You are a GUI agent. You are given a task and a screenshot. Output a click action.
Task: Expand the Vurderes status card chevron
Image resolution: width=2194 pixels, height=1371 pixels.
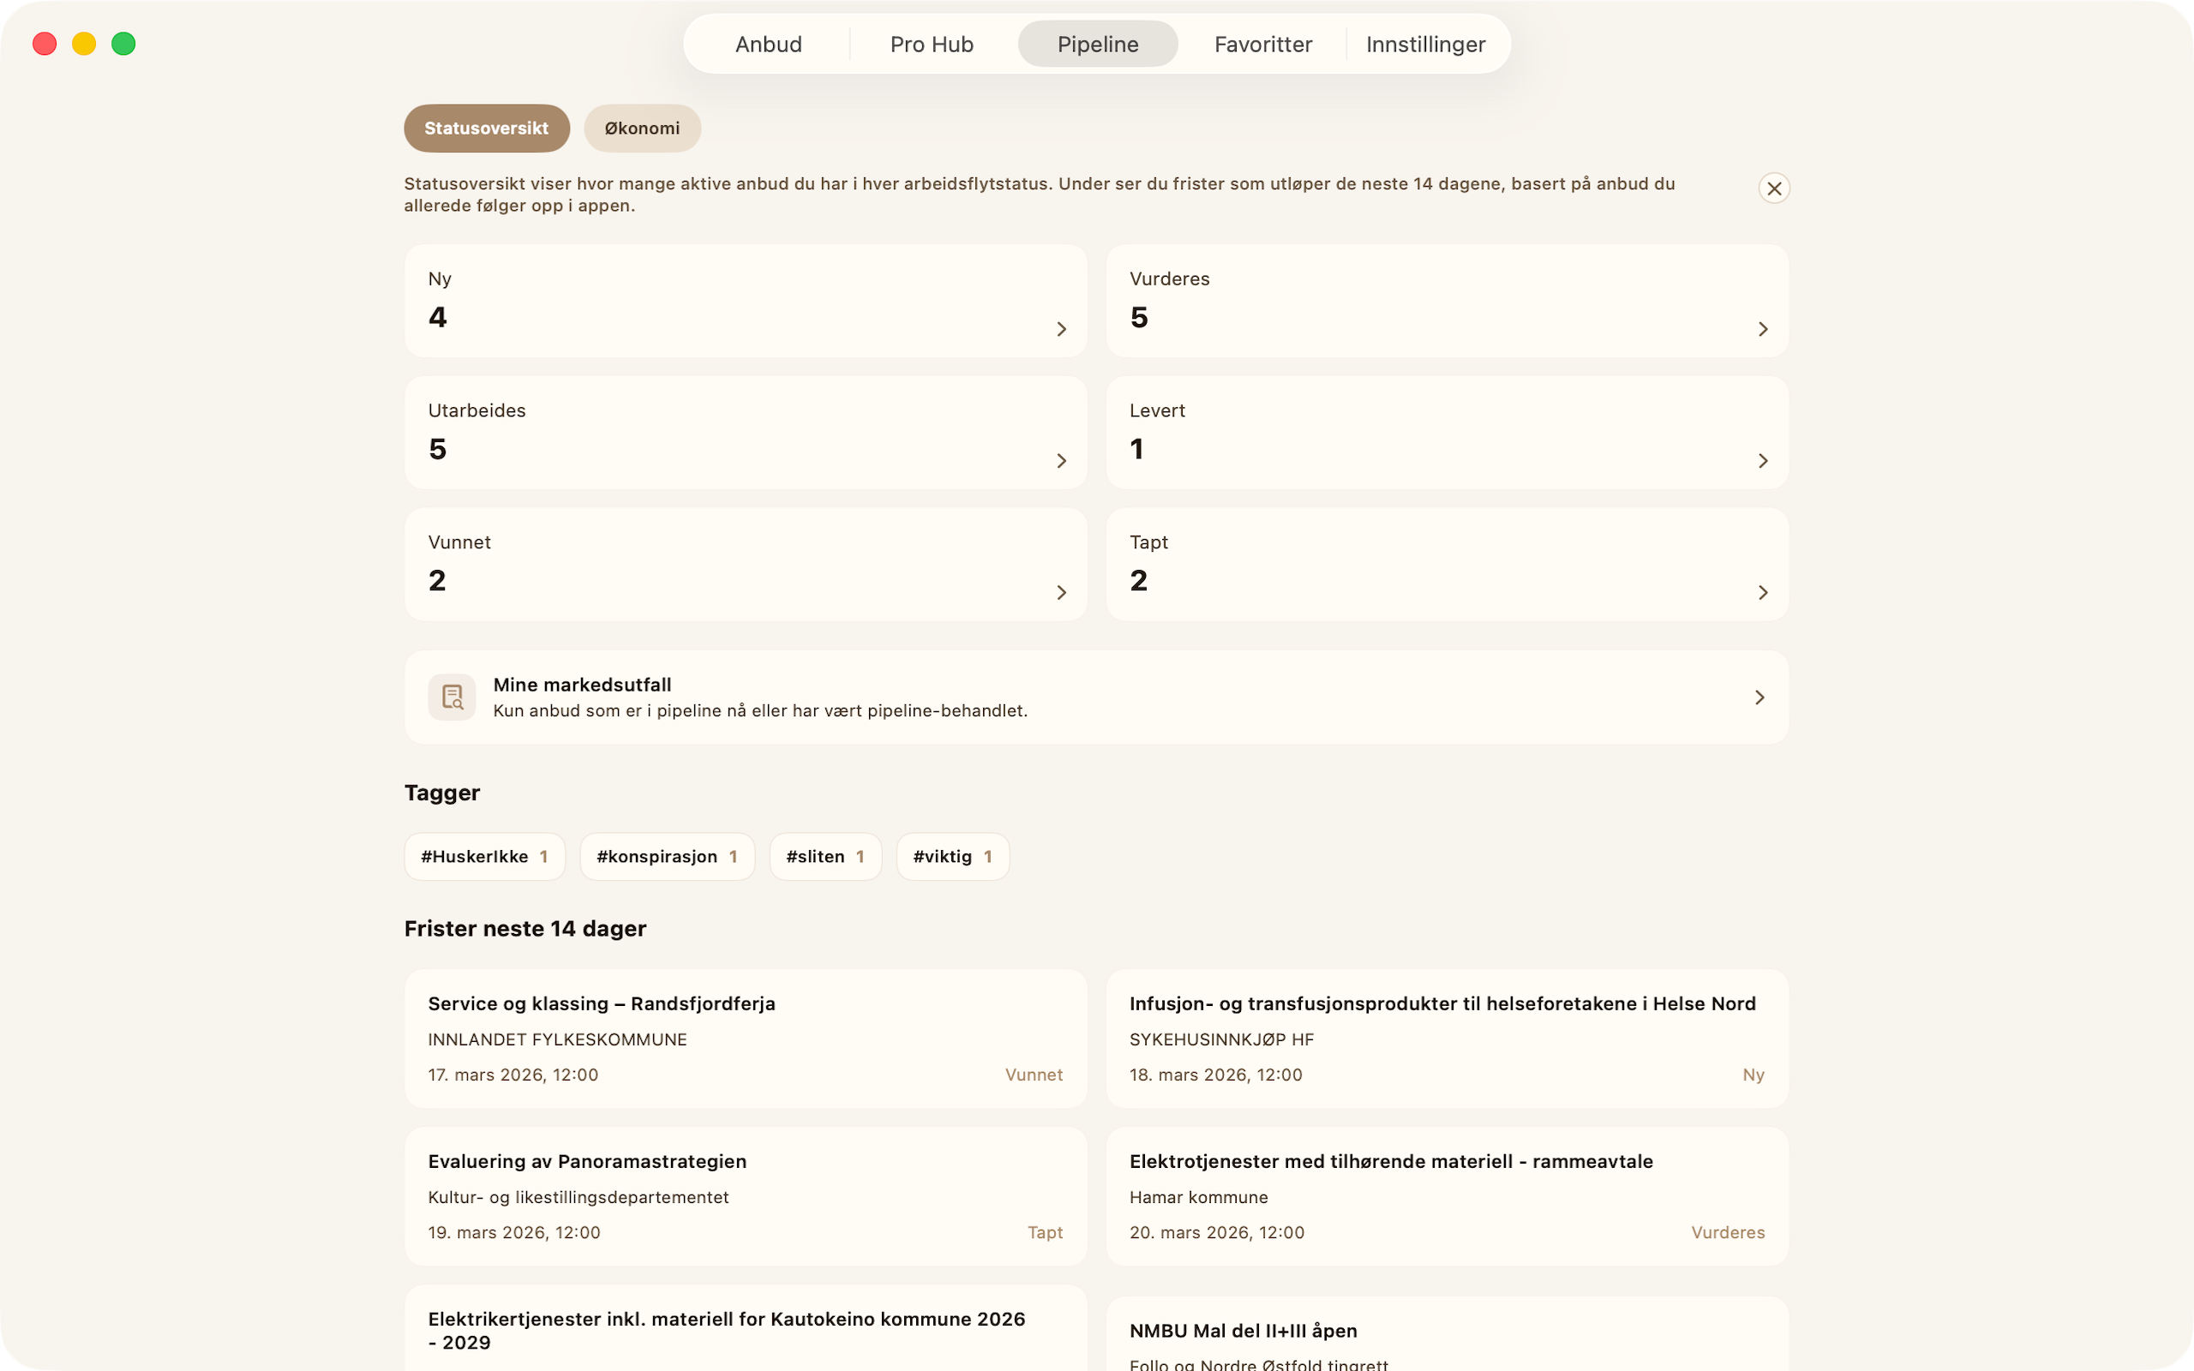click(1762, 329)
